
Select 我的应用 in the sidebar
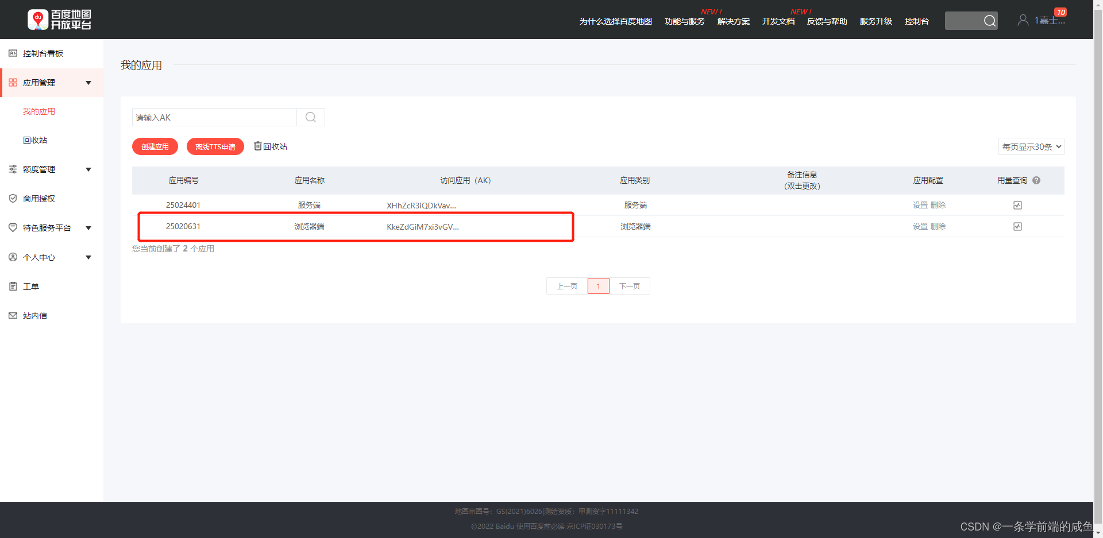(x=39, y=111)
